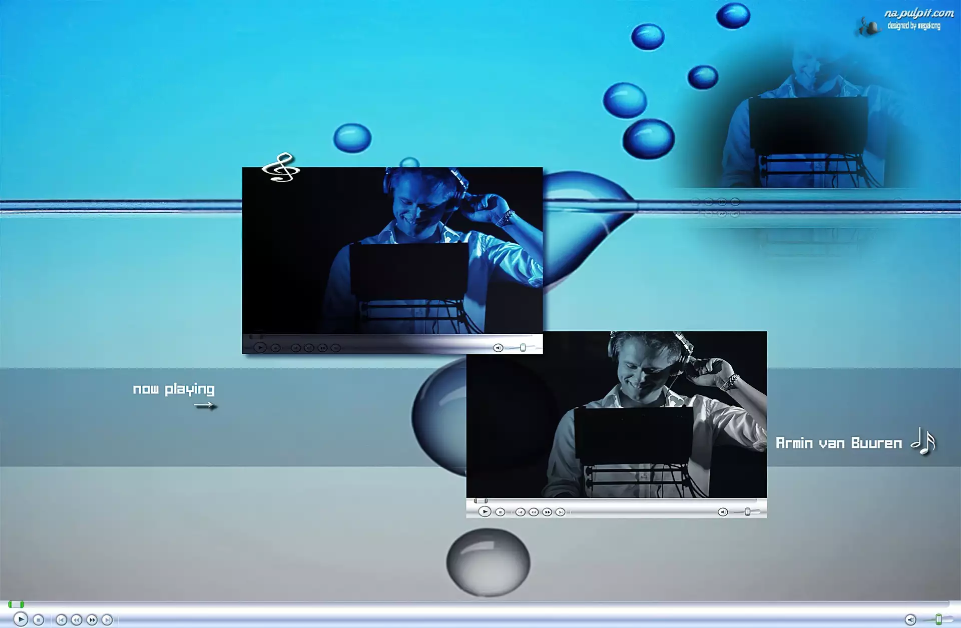The height and width of the screenshot is (628, 961).
Task: Mute the blue video player's speaker icon
Action: pos(498,348)
